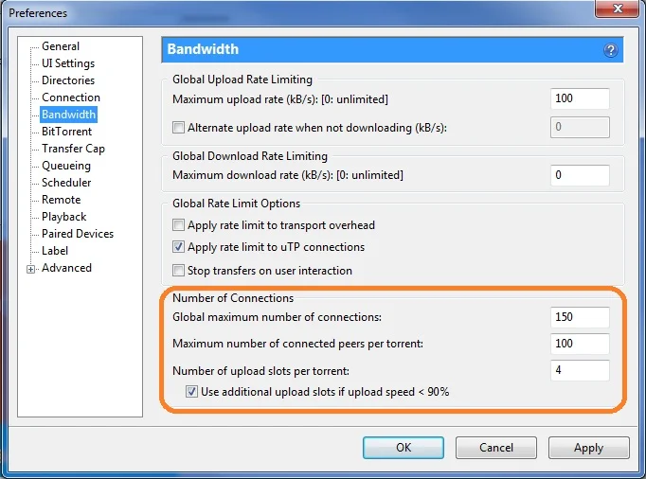Image resolution: width=646 pixels, height=479 pixels.
Task: Enable stop transfers on user interaction
Action: (179, 271)
